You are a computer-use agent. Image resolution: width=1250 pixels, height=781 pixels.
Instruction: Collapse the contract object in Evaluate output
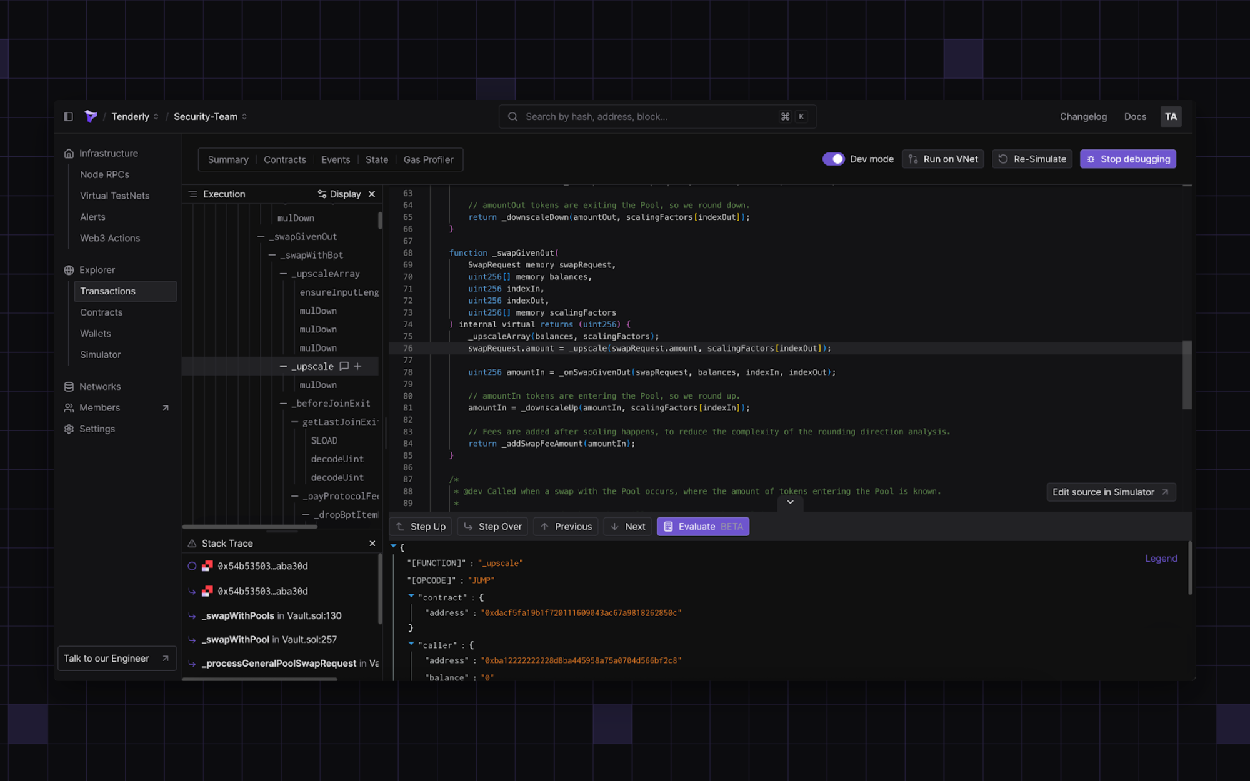(x=411, y=597)
